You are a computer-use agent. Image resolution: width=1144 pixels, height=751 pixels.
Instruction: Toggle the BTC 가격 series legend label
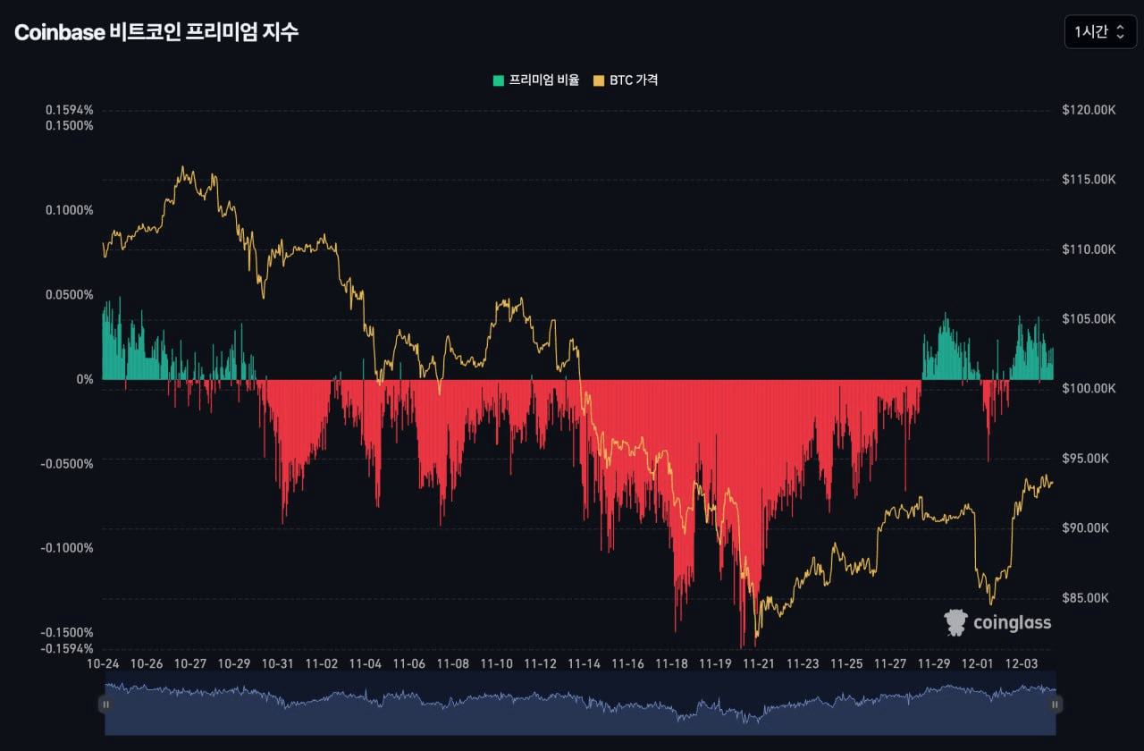634,80
